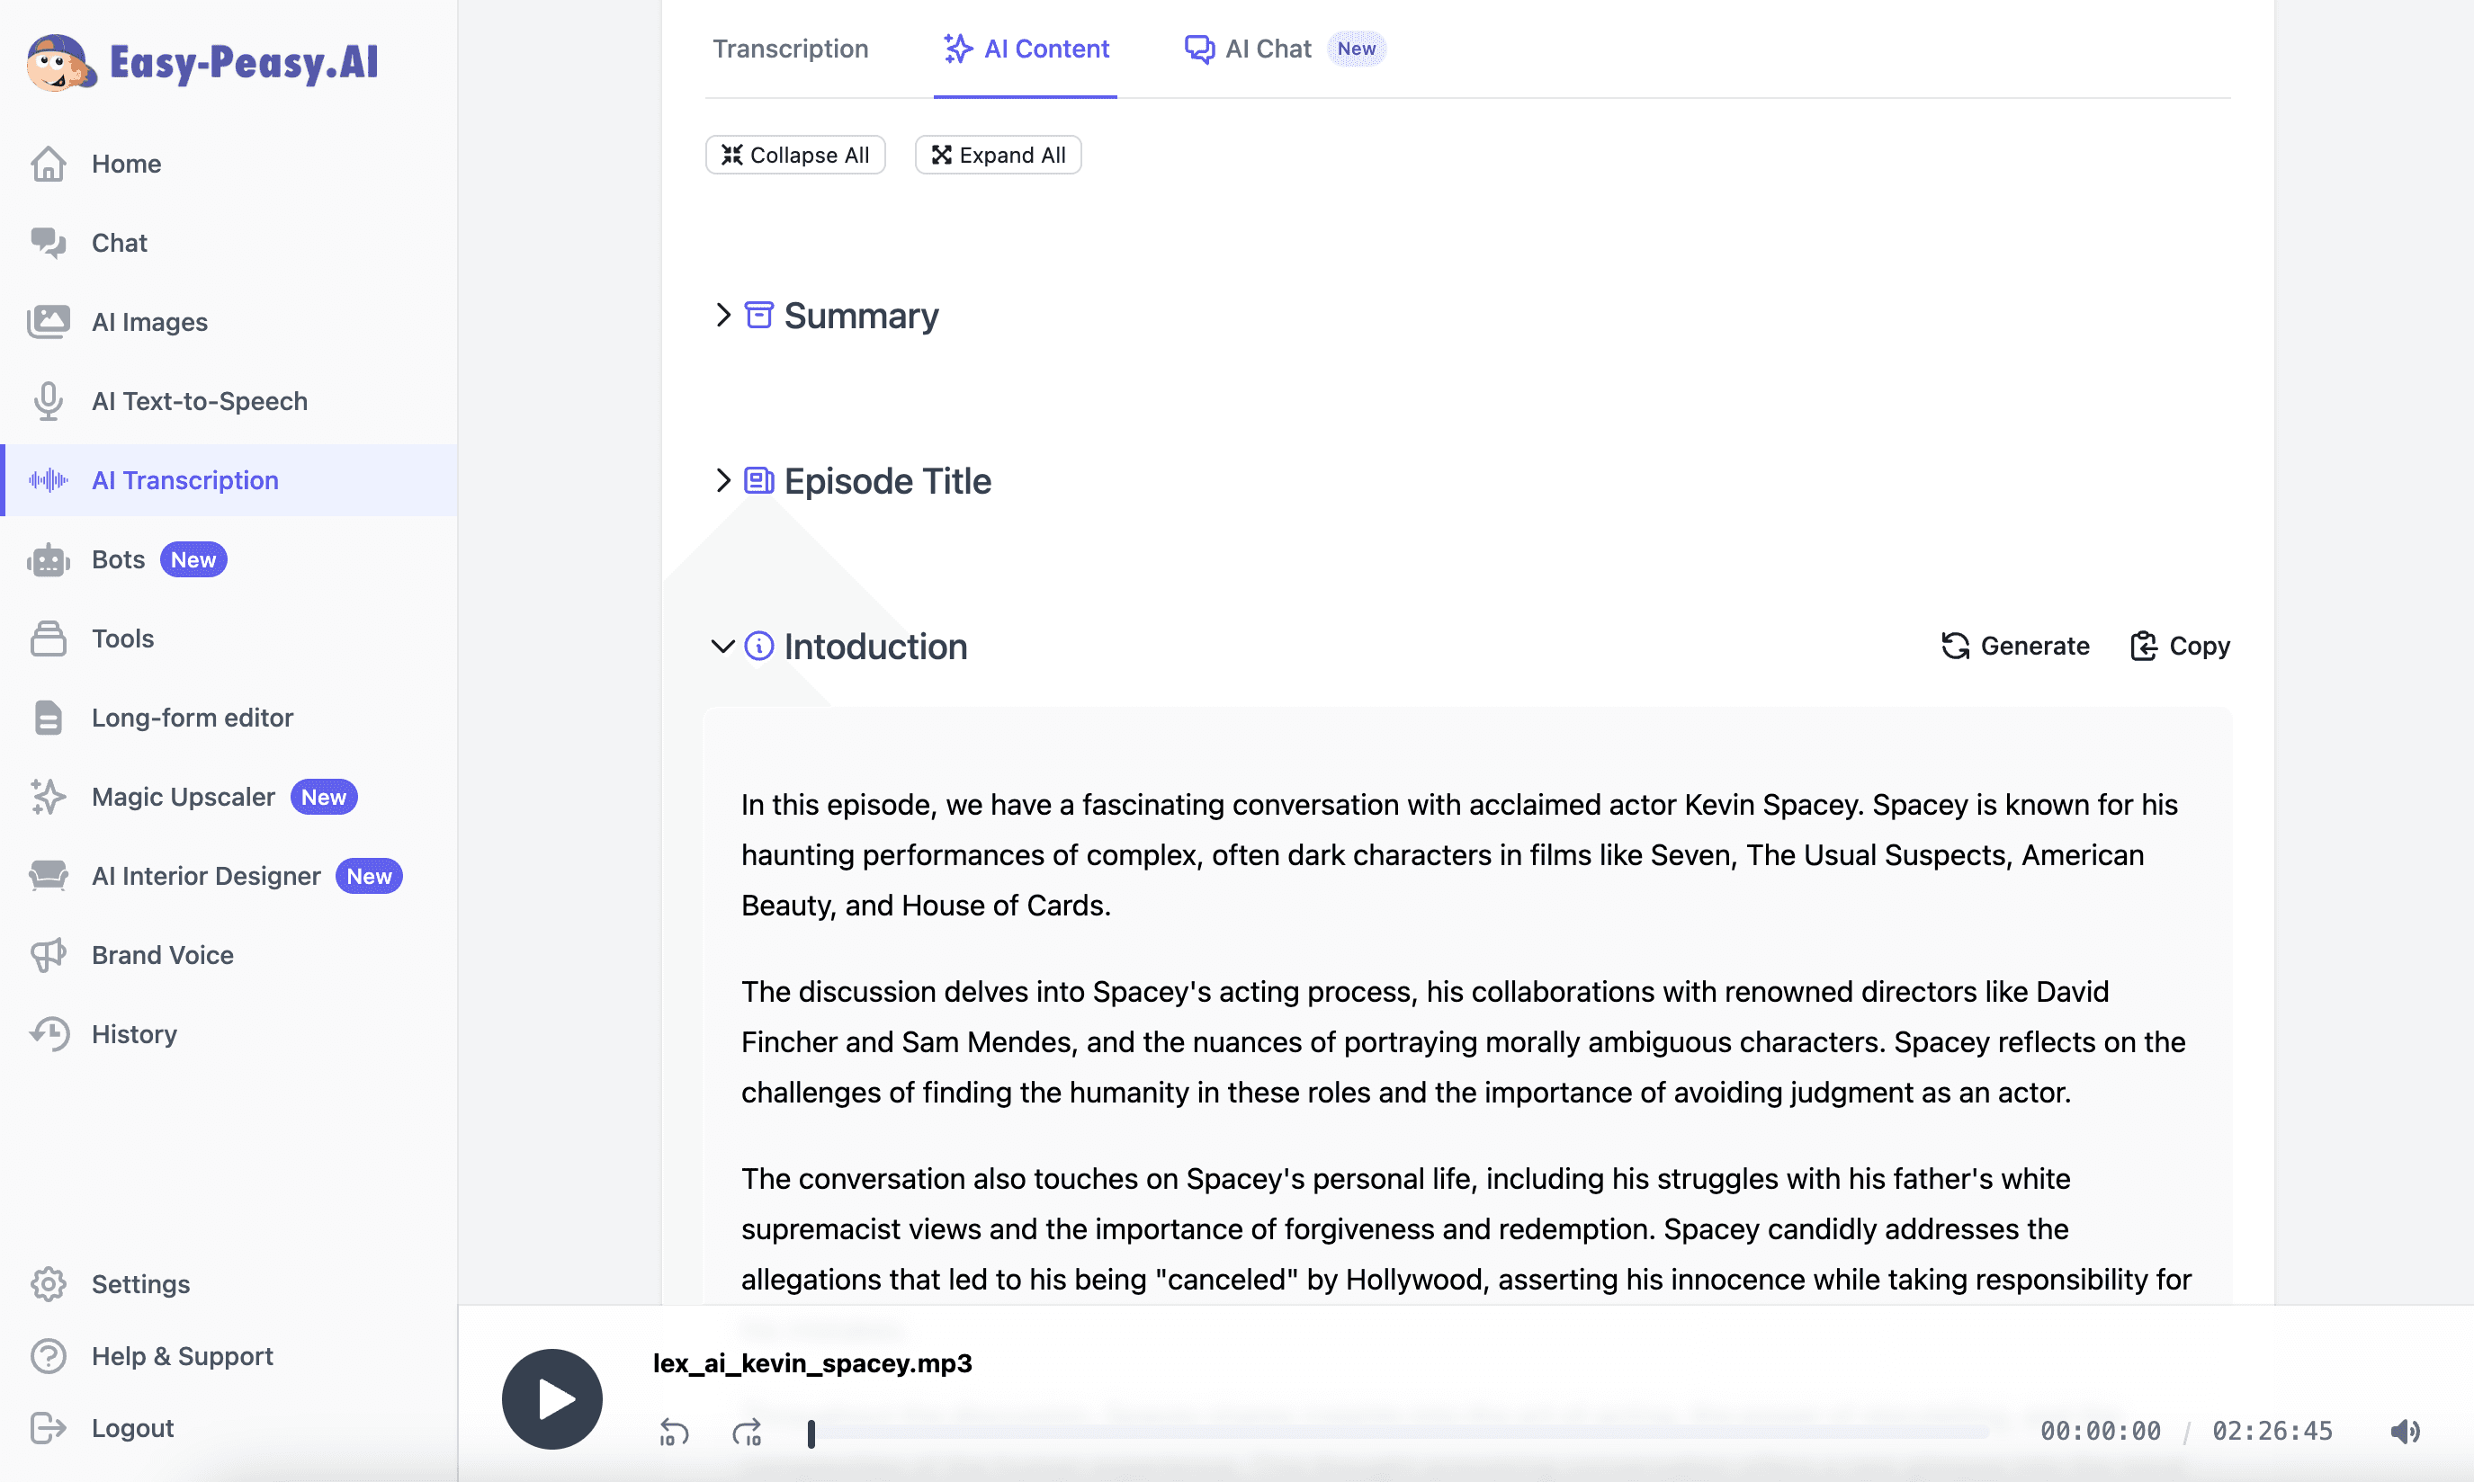Open the Long-form editor
Viewport: 2474px width, 1482px height.
pos(192,717)
